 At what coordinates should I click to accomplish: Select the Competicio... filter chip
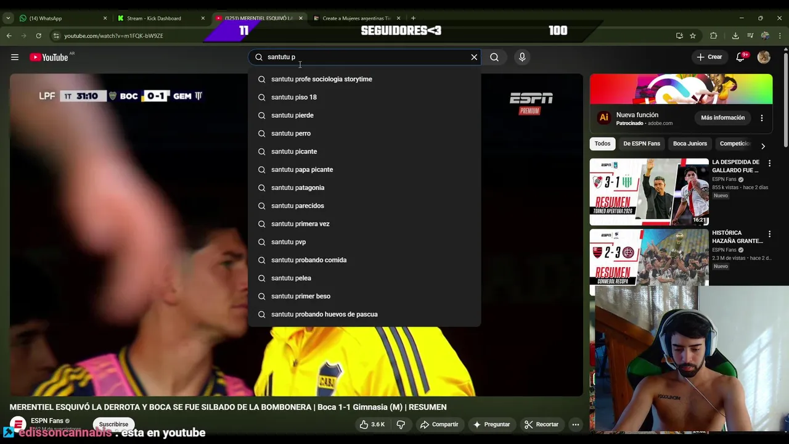coord(735,144)
